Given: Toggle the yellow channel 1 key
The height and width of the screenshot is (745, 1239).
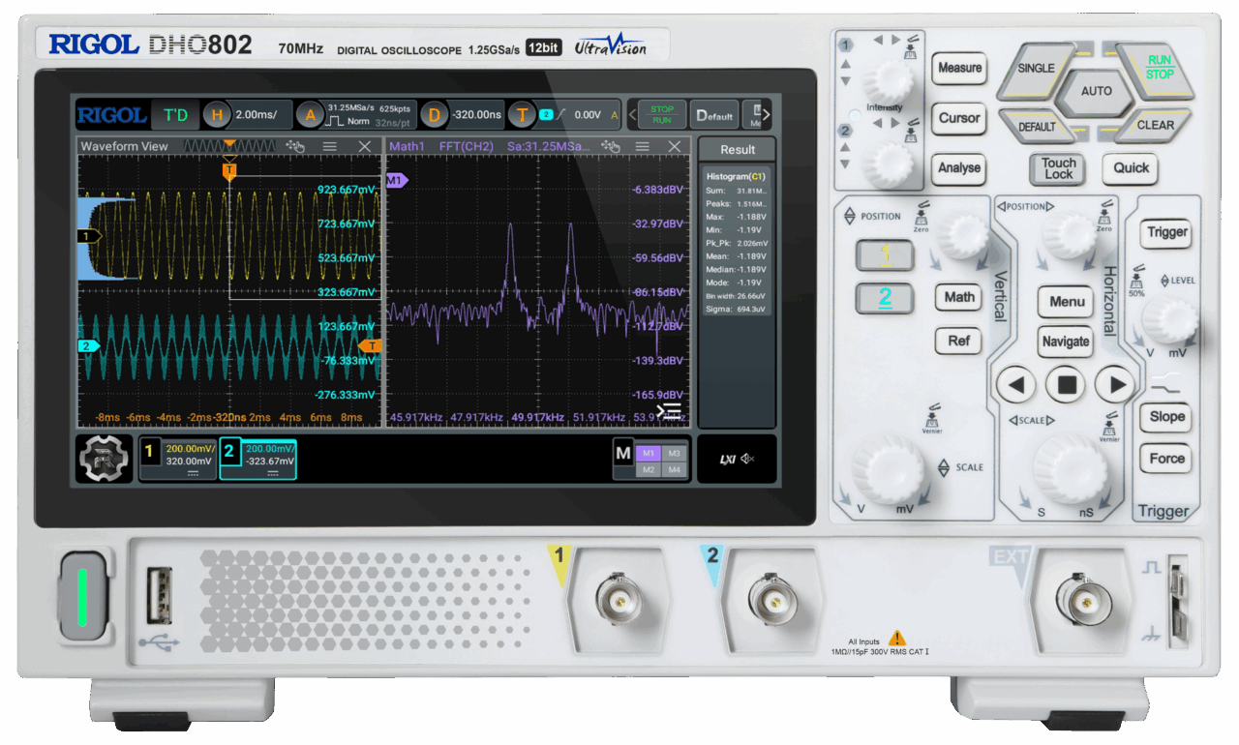Looking at the screenshot, I should click(884, 255).
